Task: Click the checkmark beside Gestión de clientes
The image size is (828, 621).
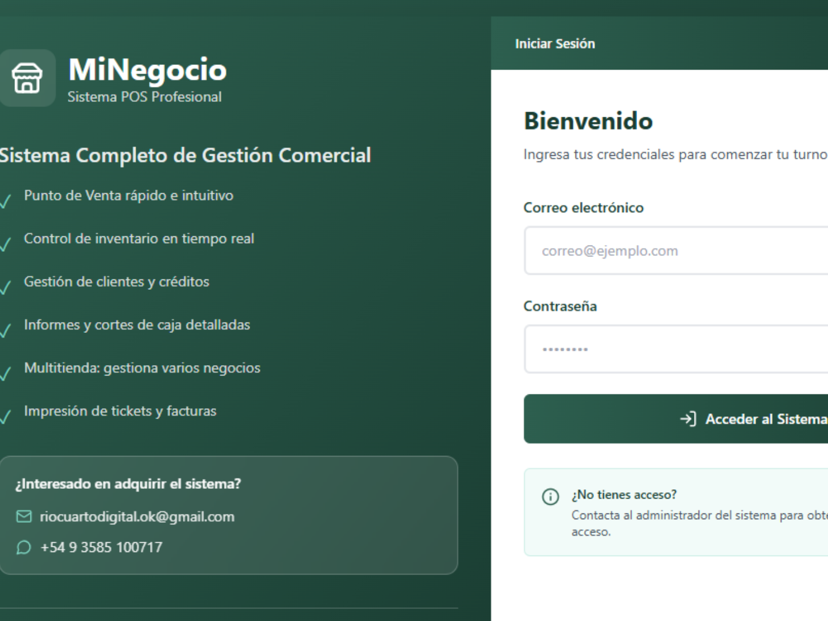Action: pyautogui.click(x=5, y=287)
